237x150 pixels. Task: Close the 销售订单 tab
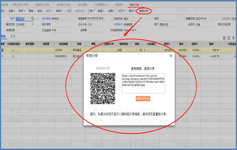[142, 5]
